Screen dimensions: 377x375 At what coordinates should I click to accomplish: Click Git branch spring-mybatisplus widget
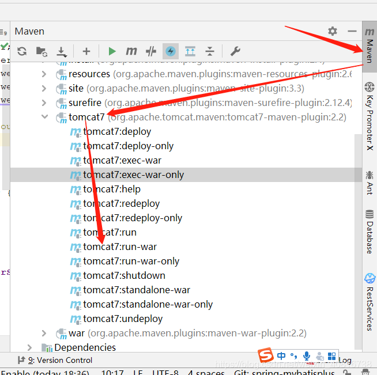(284, 372)
